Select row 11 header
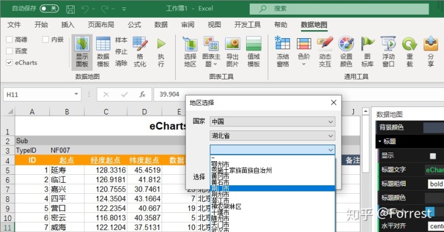 7,227
